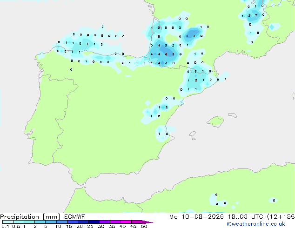Click the 'Mo' weekday label

[173, 217]
